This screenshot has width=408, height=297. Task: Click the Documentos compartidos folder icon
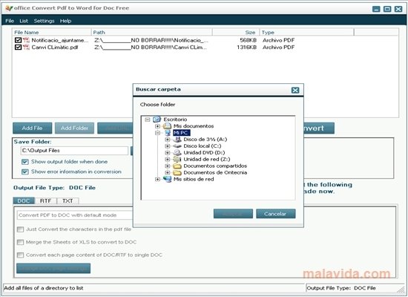click(177, 166)
